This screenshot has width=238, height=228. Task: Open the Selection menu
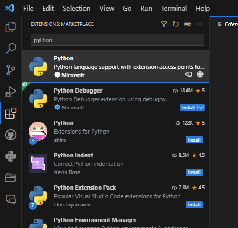point(76,8)
